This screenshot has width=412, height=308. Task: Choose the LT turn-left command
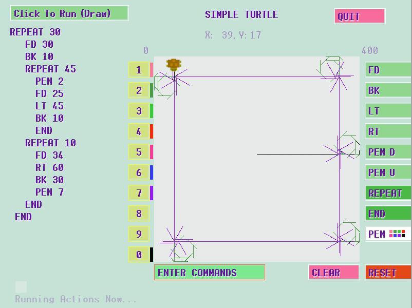click(x=388, y=111)
